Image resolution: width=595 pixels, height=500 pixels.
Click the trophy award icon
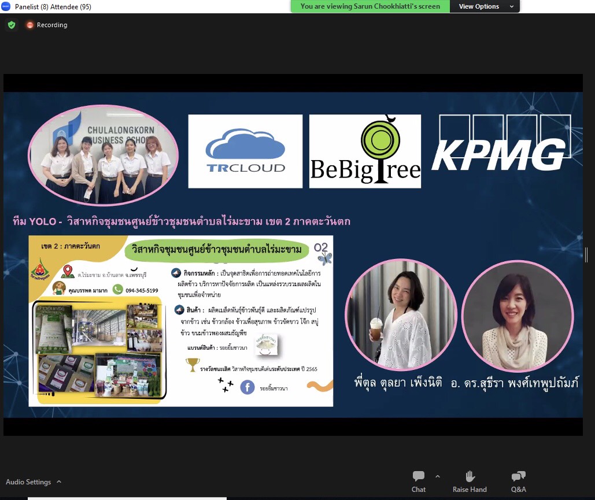click(193, 365)
